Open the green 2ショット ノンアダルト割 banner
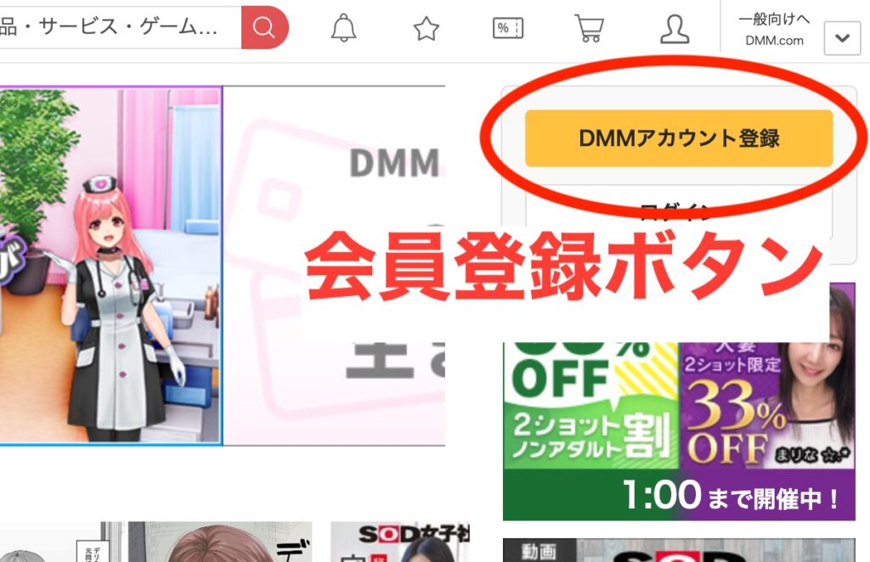The height and width of the screenshot is (562, 870). [x=591, y=405]
